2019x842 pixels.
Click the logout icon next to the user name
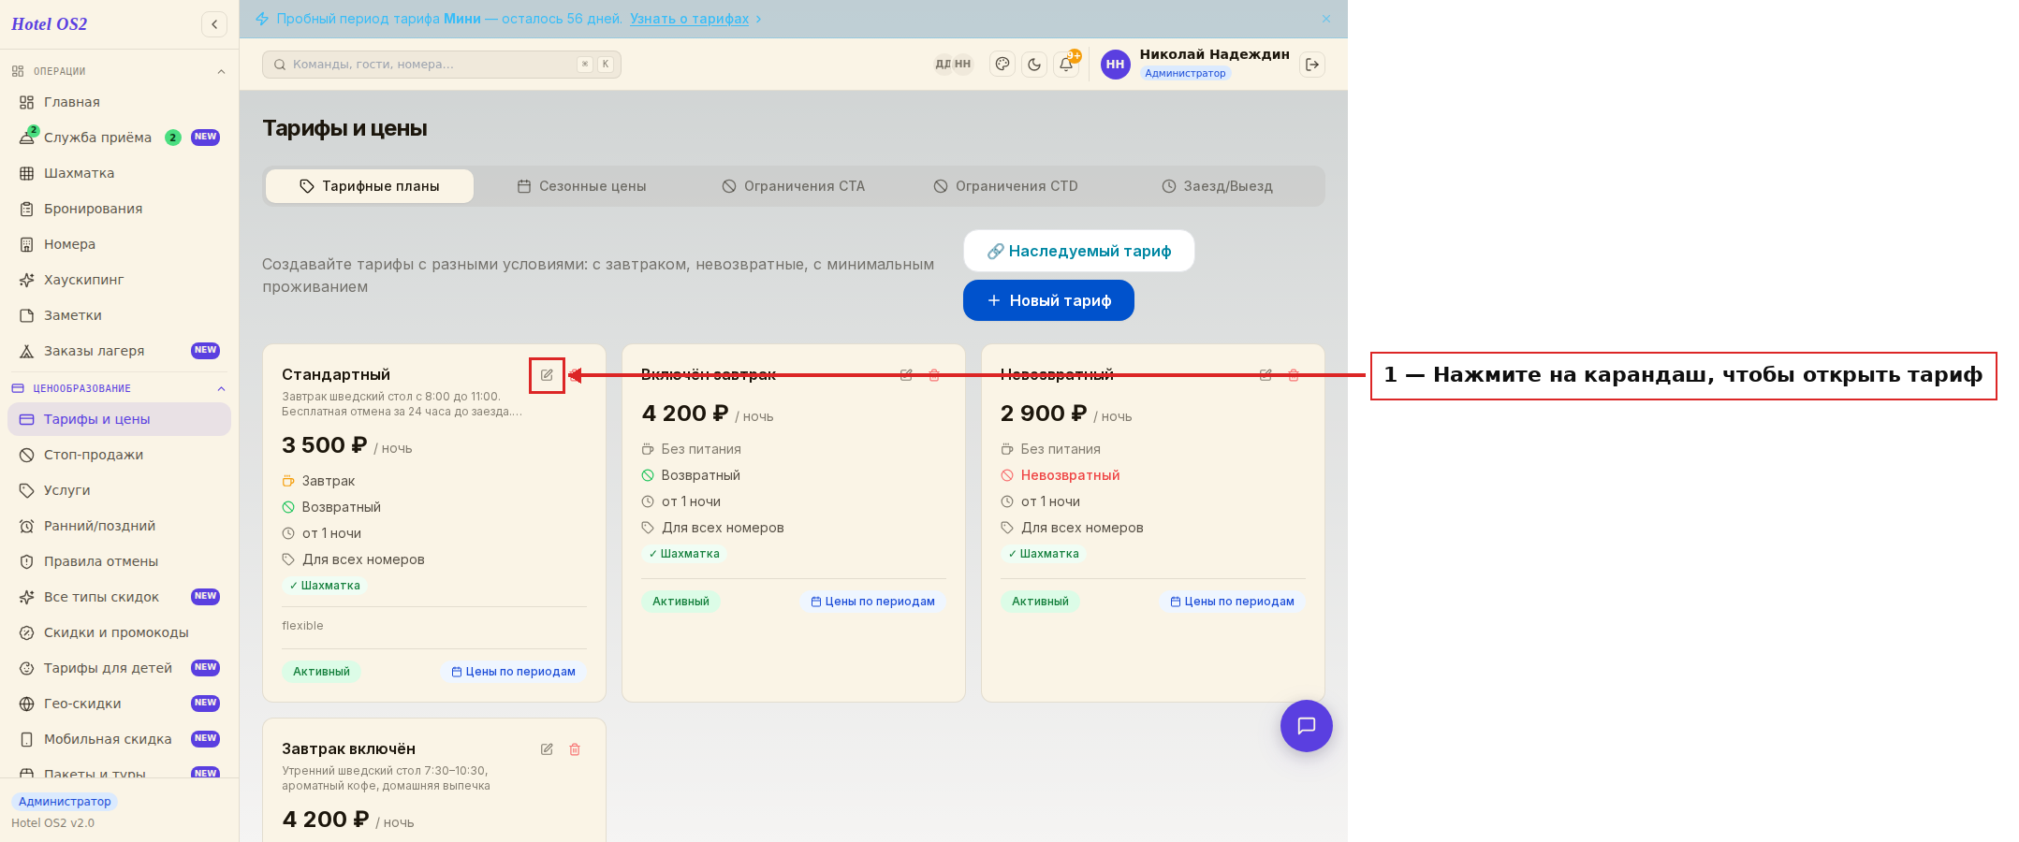(1312, 65)
